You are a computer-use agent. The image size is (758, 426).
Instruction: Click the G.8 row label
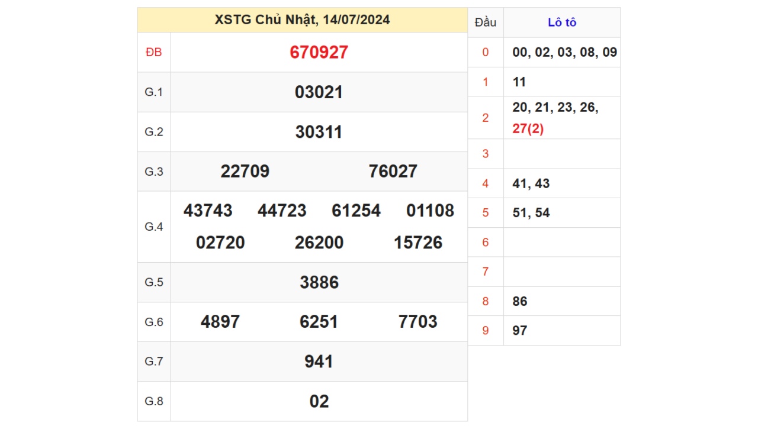pyautogui.click(x=154, y=401)
